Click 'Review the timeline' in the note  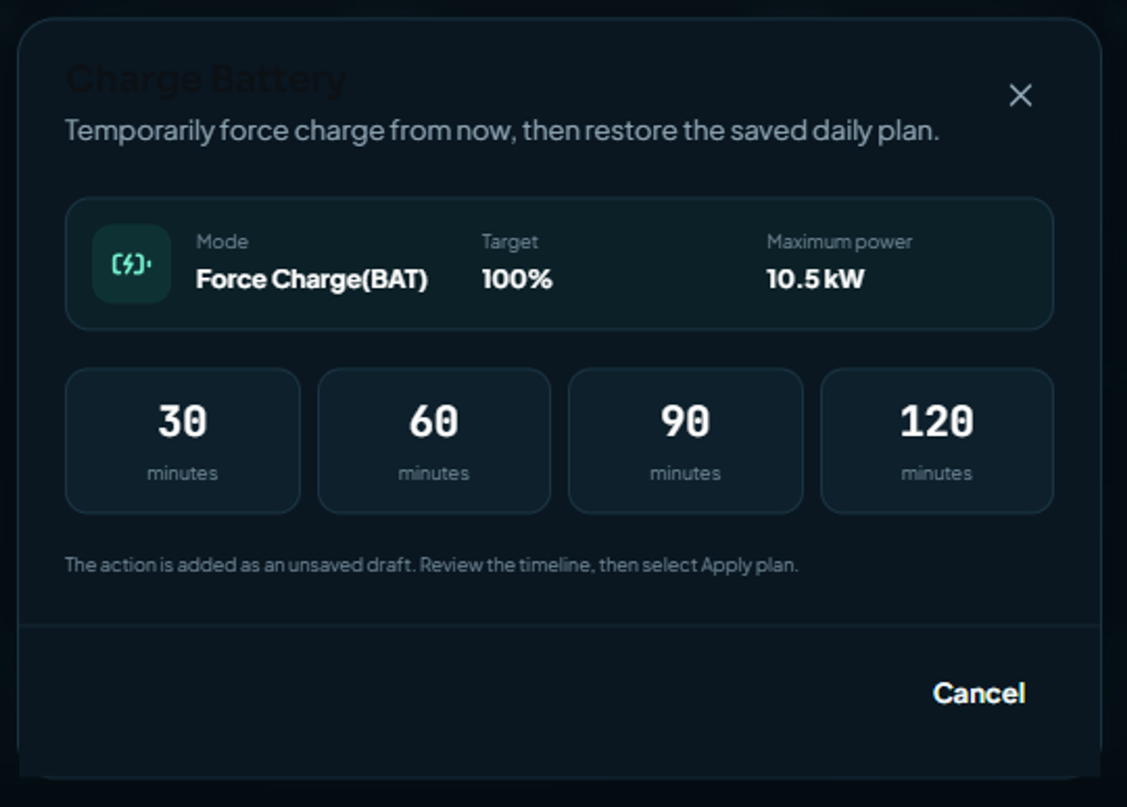(506, 565)
